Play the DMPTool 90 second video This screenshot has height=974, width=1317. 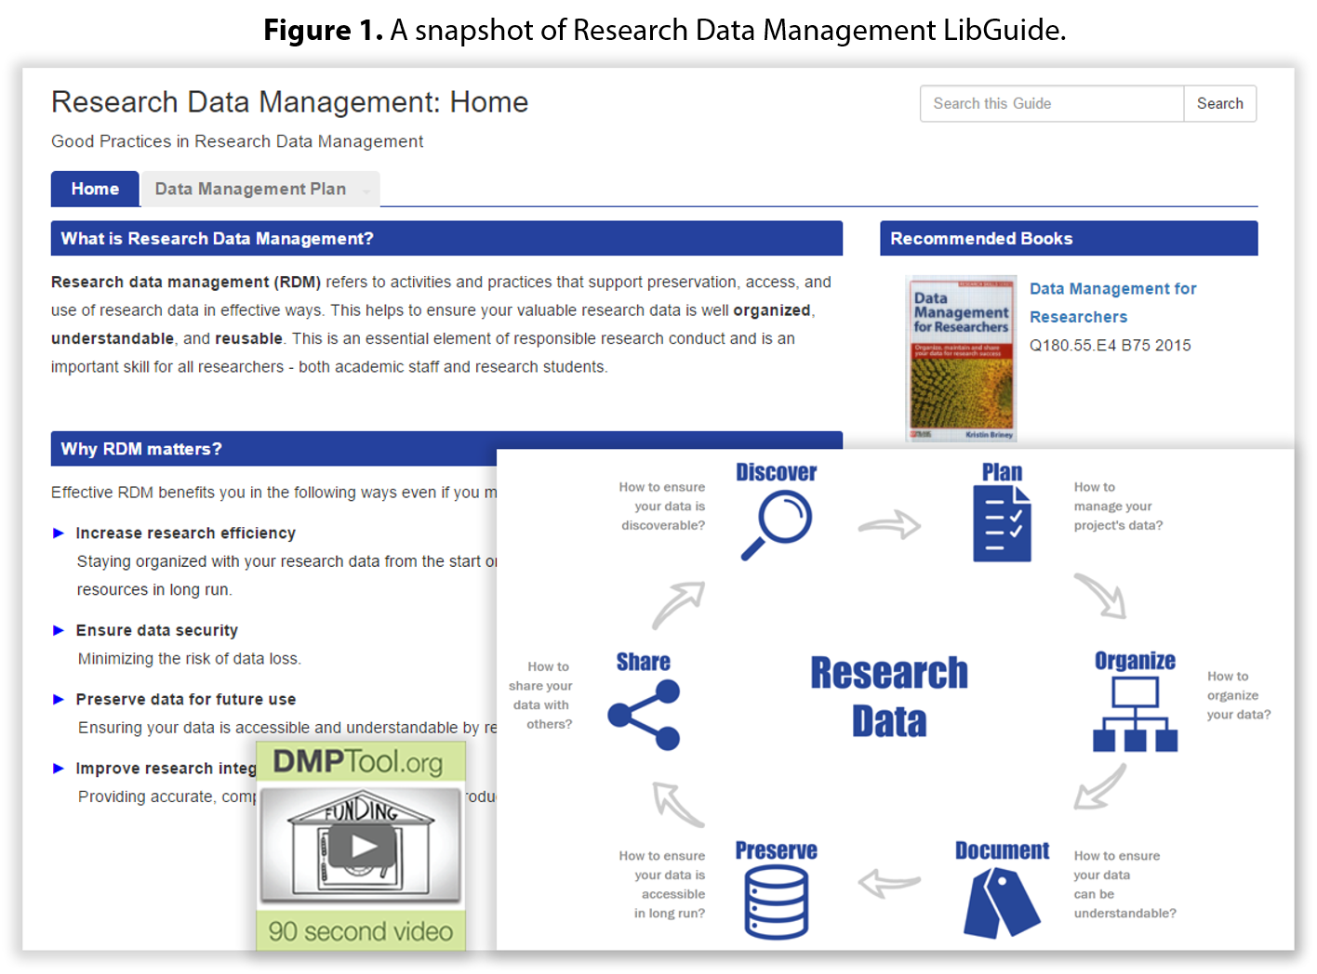coord(363,846)
